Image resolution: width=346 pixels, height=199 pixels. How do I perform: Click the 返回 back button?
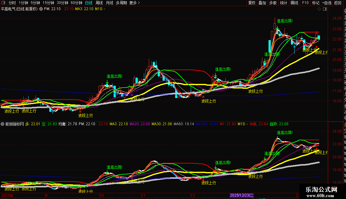338,3
